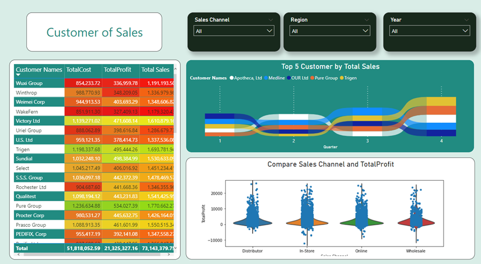Click the Pure Group TotalCost green cell
The height and width of the screenshot is (264, 481).
pyautogui.click(x=82, y=205)
